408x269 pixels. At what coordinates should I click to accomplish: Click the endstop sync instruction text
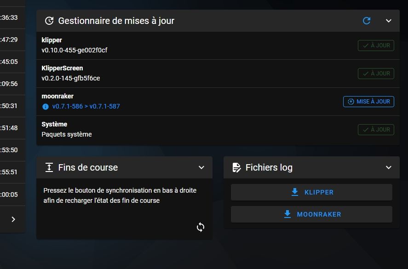120,195
